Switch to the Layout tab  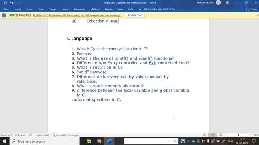coord(65,9)
